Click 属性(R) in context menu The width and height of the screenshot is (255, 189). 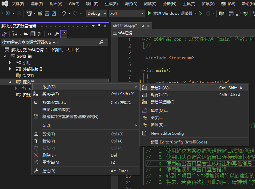(86, 171)
